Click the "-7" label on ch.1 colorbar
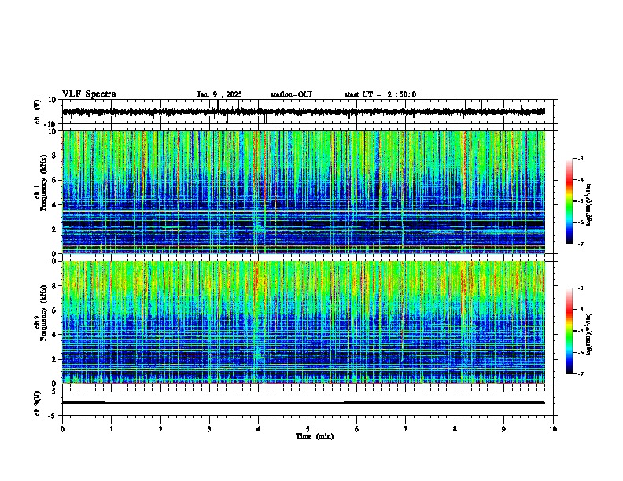 click(x=580, y=244)
